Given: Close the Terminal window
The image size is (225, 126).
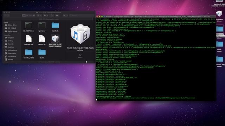Looking at the screenshot, I should pos(97,16).
